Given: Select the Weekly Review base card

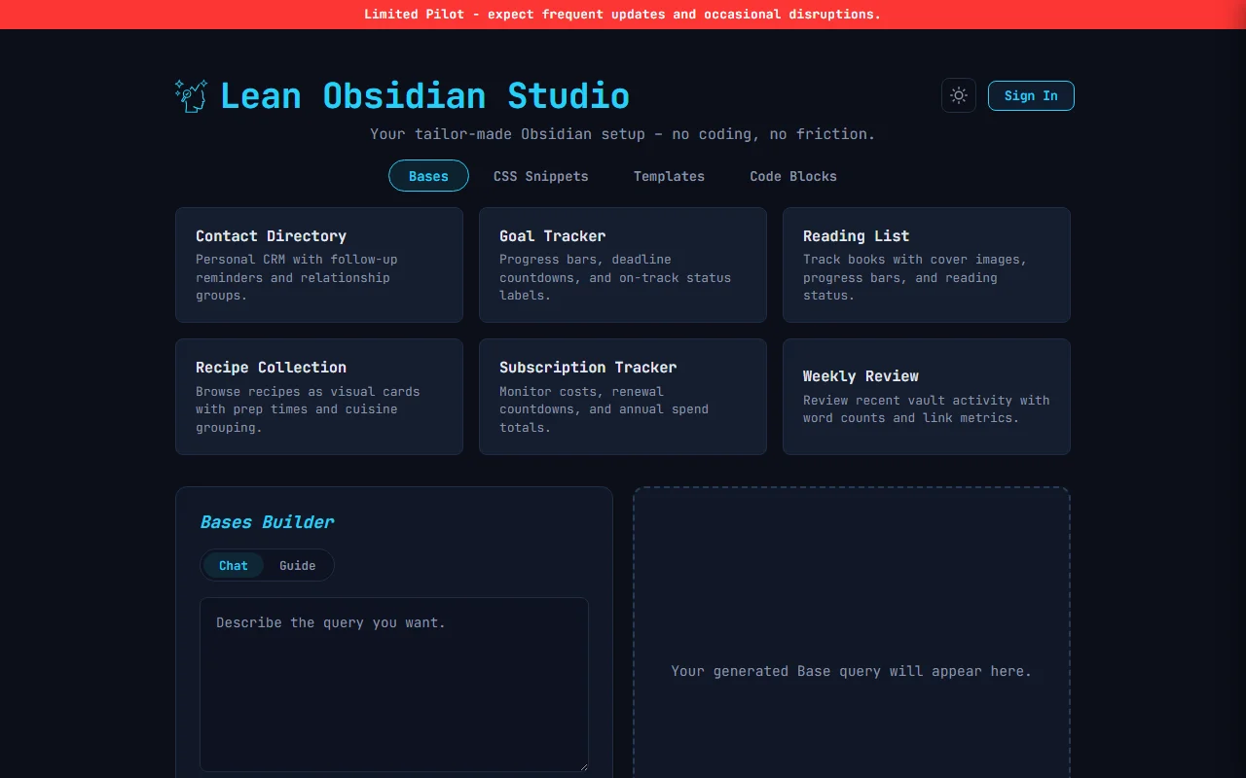Looking at the screenshot, I should click(x=926, y=397).
